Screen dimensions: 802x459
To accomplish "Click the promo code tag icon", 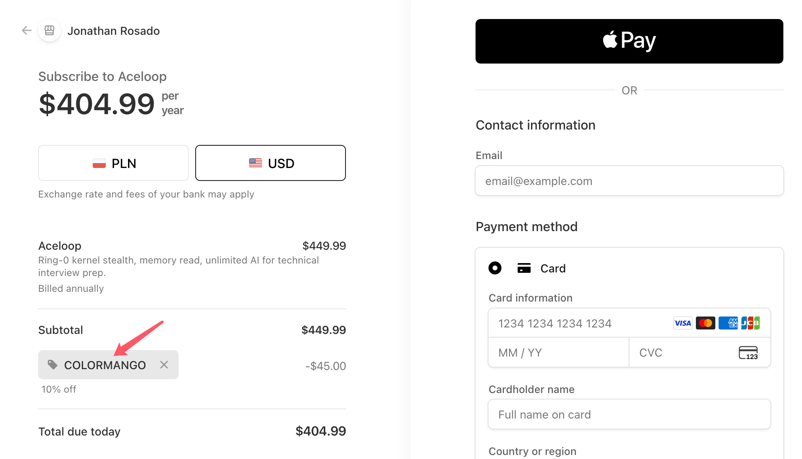I will 52,365.
